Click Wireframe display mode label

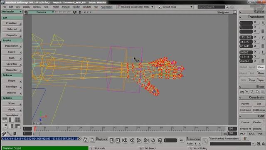point(223,12)
